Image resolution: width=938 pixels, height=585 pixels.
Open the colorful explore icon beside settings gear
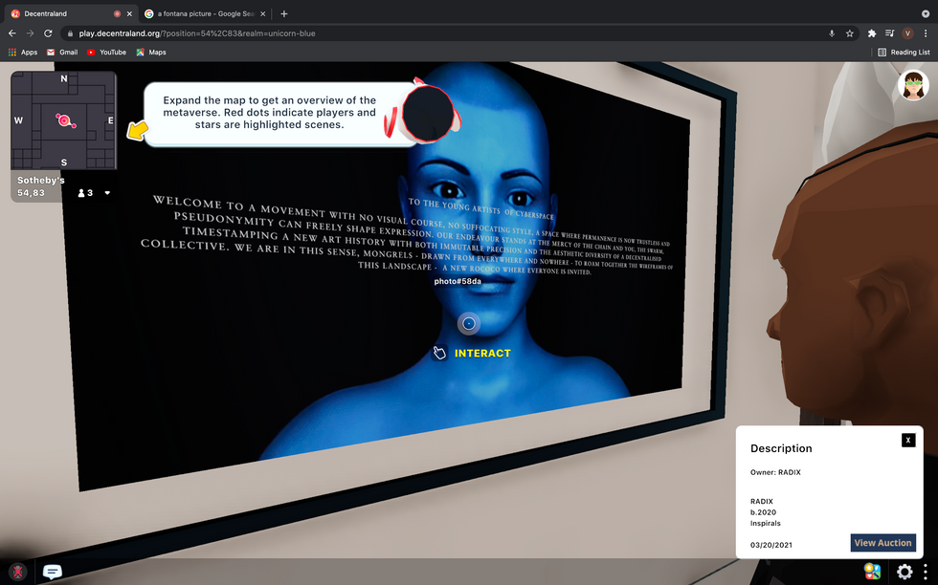coord(872,572)
